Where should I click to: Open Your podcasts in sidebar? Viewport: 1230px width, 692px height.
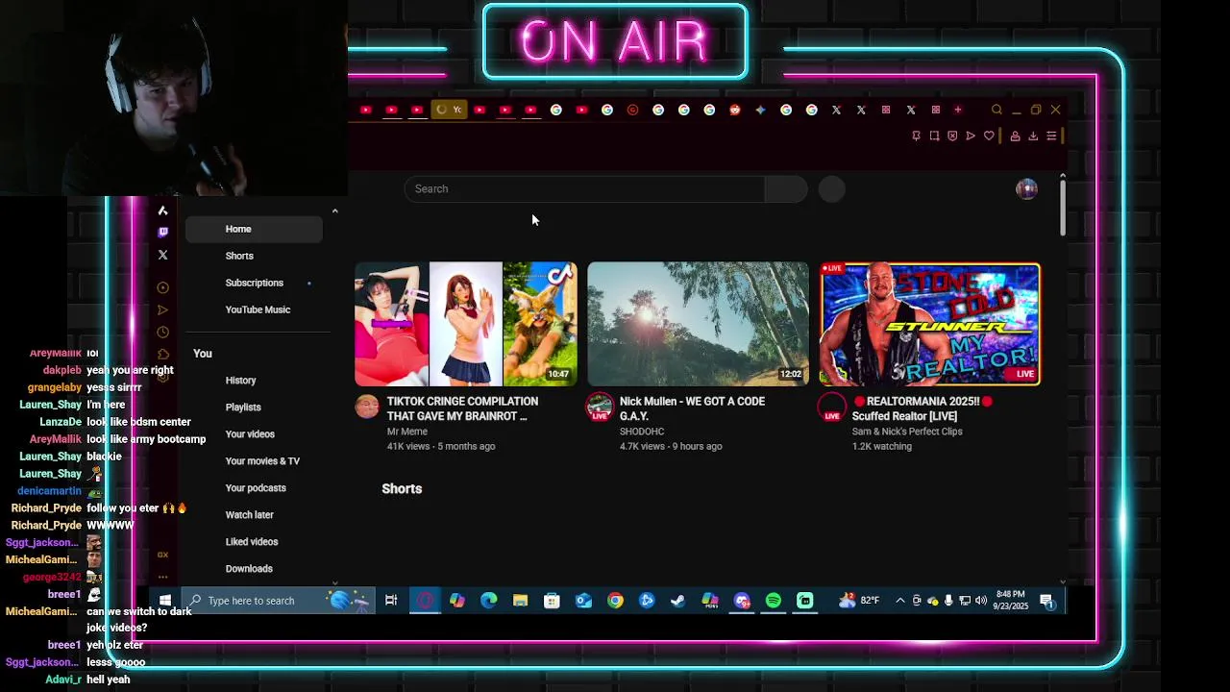[x=254, y=488]
